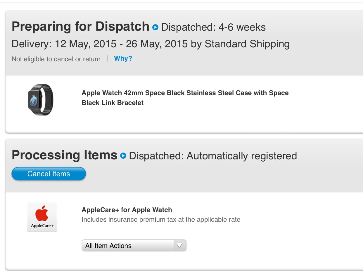The width and height of the screenshot is (363, 271).
Task: Click Black Link Bracelet line of product name
Action: point(113,103)
